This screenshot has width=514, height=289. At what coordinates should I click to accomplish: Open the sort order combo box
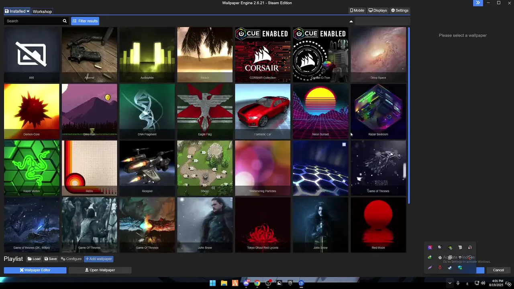click(x=382, y=21)
